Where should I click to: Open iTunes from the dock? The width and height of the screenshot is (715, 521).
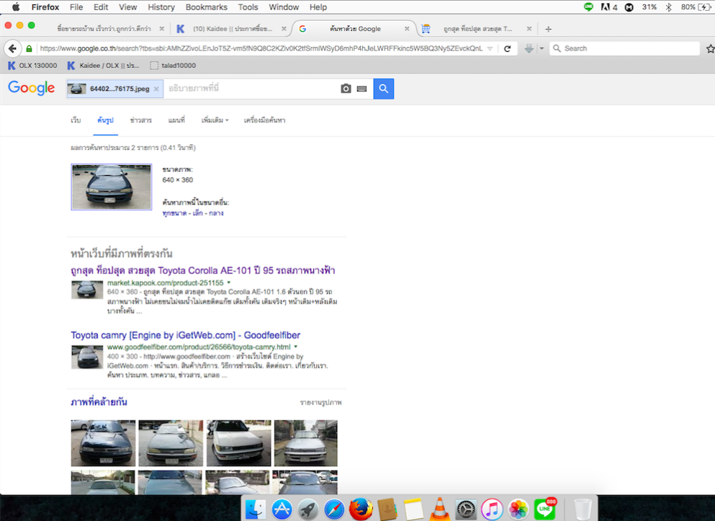[492, 509]
